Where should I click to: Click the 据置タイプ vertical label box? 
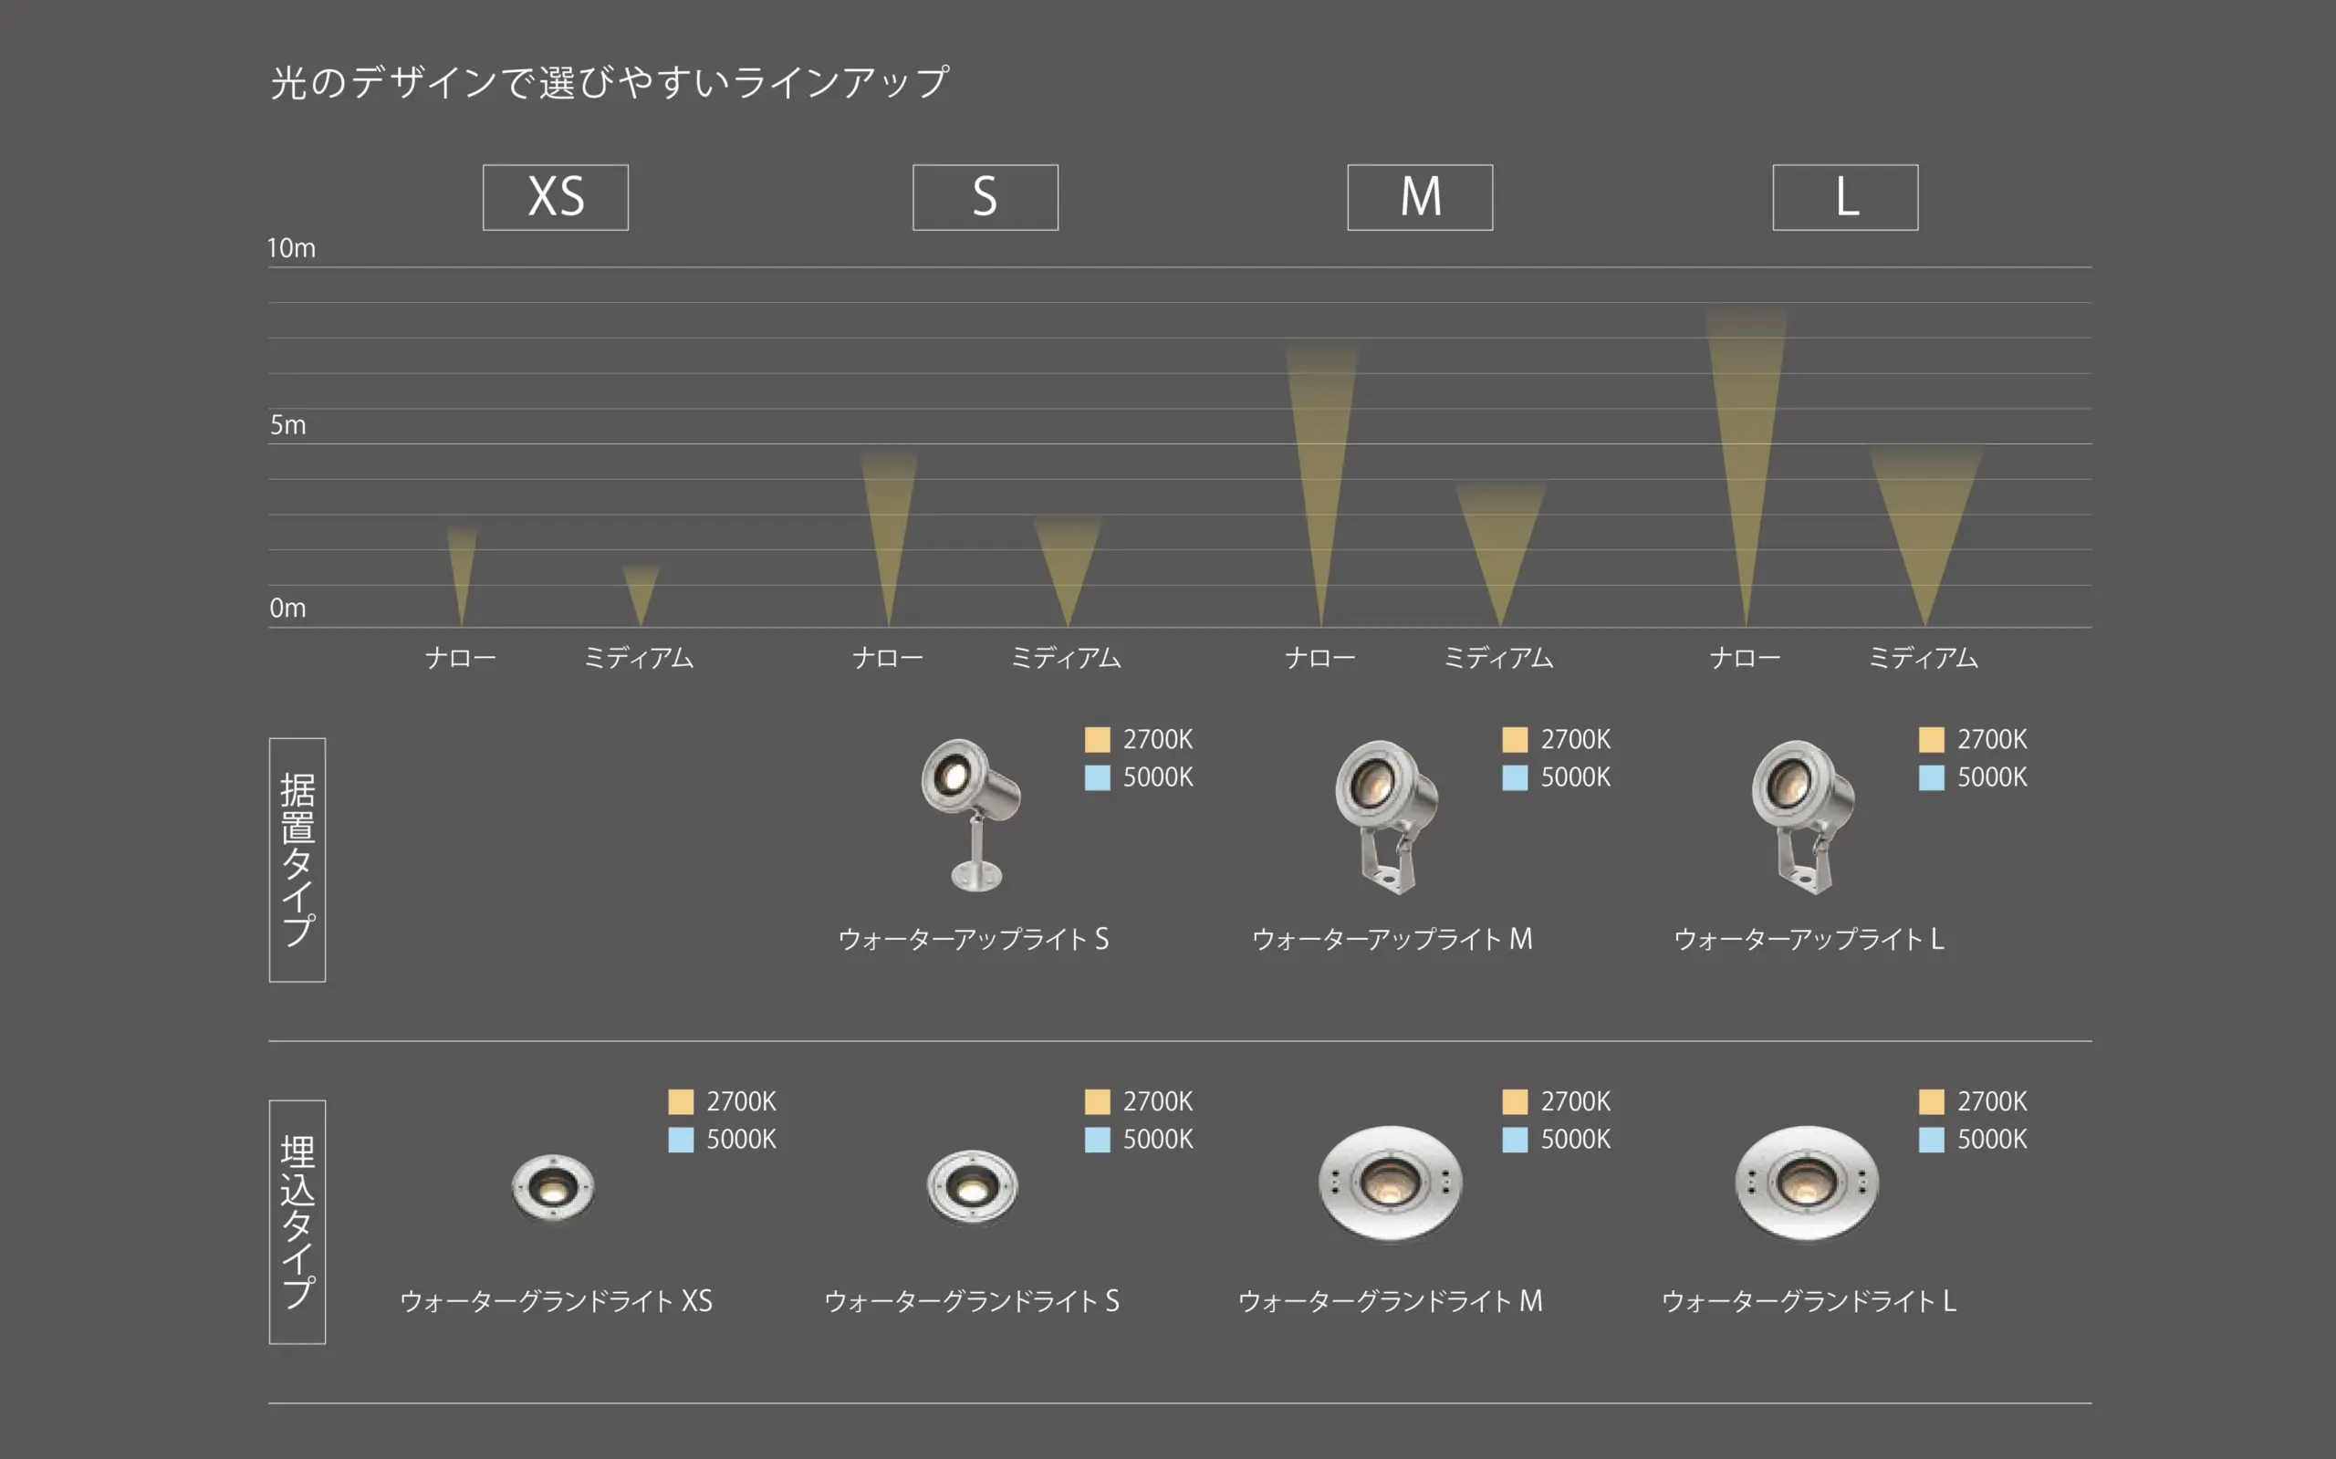[297, 860]
